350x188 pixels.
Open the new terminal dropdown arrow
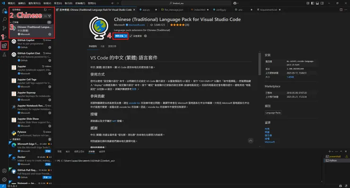(332, 152)
